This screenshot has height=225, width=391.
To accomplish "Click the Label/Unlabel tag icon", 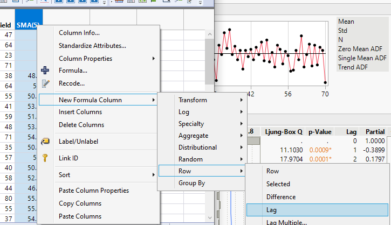I will (x=45, y=142).
